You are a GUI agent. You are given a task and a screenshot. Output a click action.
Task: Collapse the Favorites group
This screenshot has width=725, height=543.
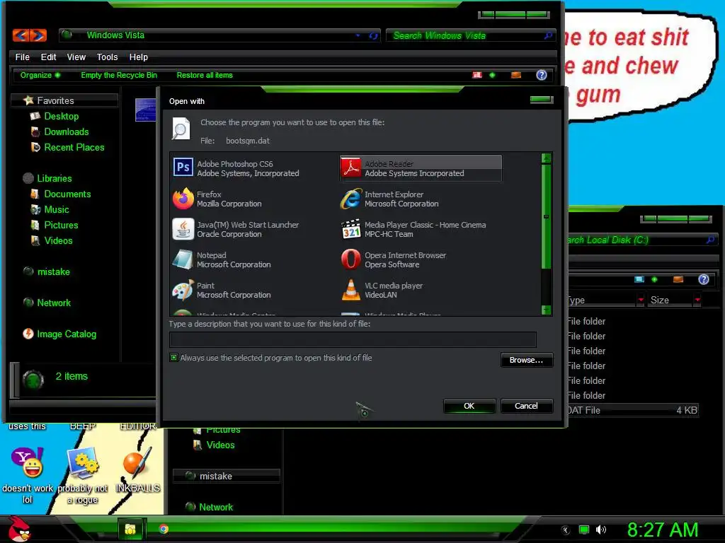click(x=64, y=100)
